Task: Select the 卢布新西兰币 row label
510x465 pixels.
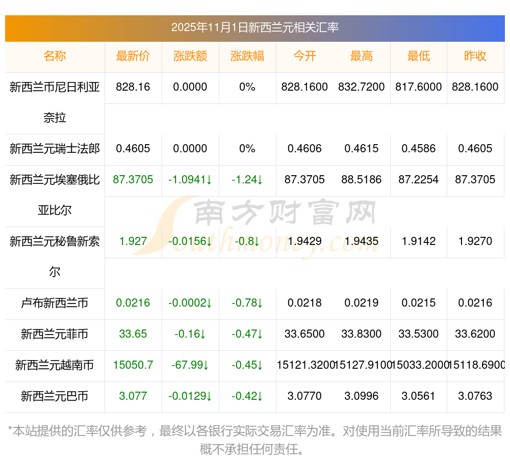Action: click(x=55, y=303)
